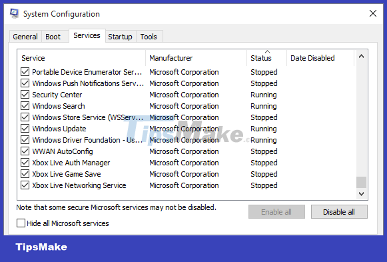Click Running status of Security Center

point(264,95)
